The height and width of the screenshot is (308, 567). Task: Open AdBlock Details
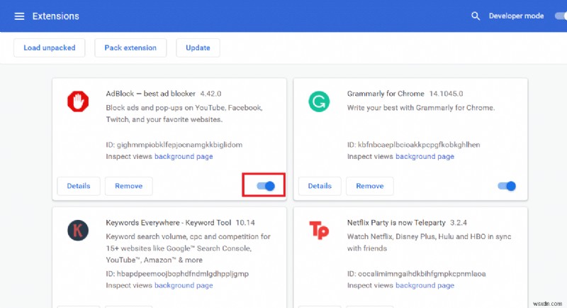(78, 186)
